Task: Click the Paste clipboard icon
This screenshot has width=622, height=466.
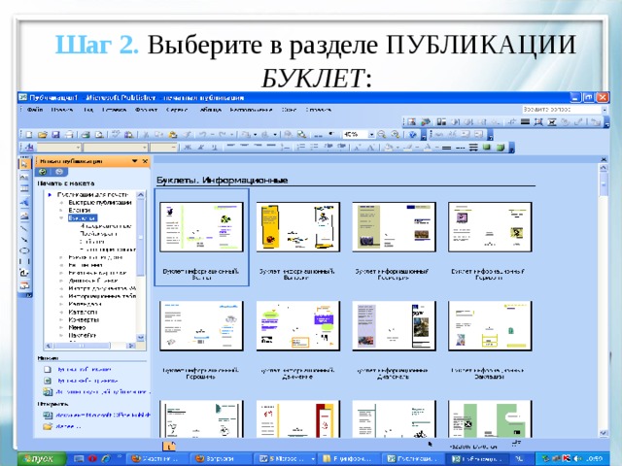Action: (173, 135)
